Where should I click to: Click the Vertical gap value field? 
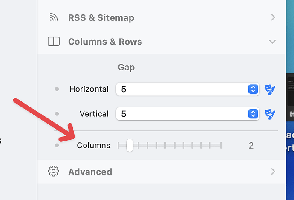tap(181, 114)
